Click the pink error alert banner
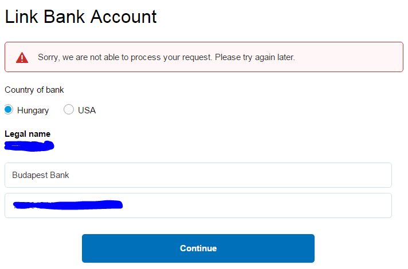The width and height of the screenshot is (408, 269). pos(204,57)
